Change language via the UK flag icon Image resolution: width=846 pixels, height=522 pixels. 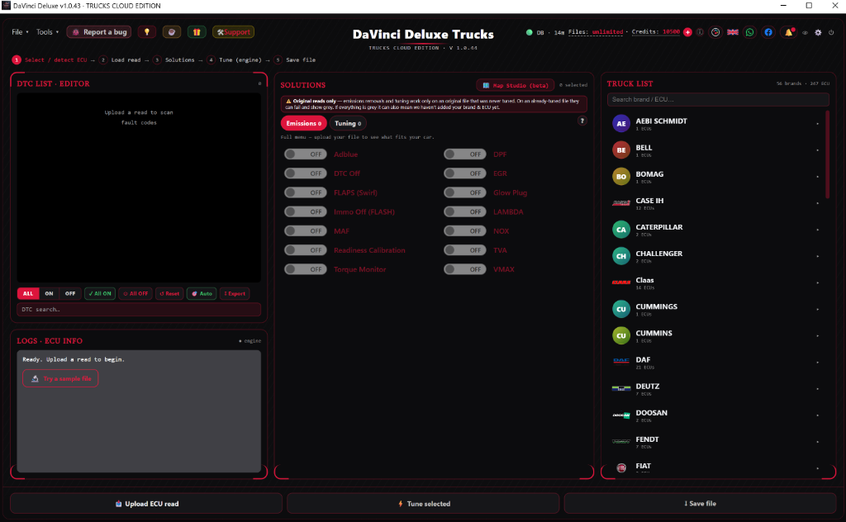[733, 32]
